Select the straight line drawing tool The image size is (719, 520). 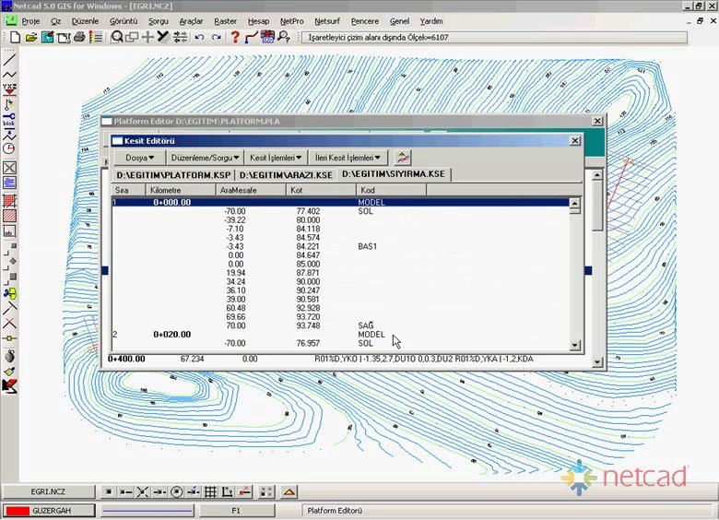pos(9,60)
